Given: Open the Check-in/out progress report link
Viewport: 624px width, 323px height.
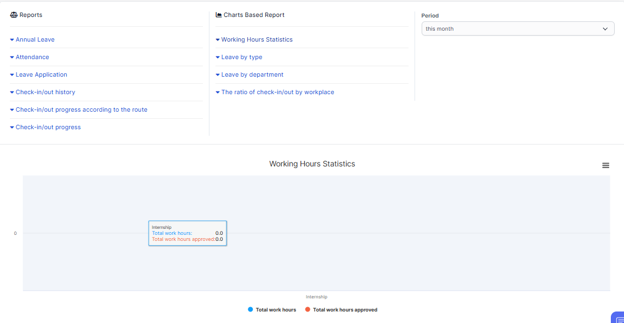Looking at the screenshot, I should [48, 128].
